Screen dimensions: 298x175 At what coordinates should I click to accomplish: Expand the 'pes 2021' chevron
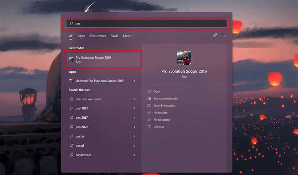coord(134,108)
